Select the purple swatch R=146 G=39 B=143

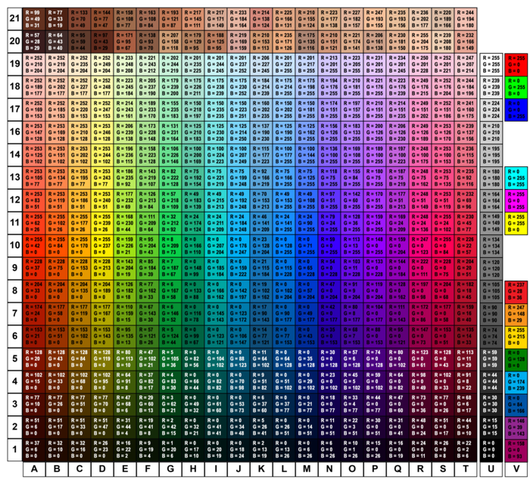pyautogui.click(x=516, y=427)
